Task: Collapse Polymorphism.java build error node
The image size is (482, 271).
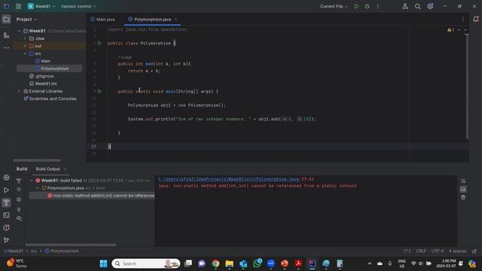Action: point(38,187)
